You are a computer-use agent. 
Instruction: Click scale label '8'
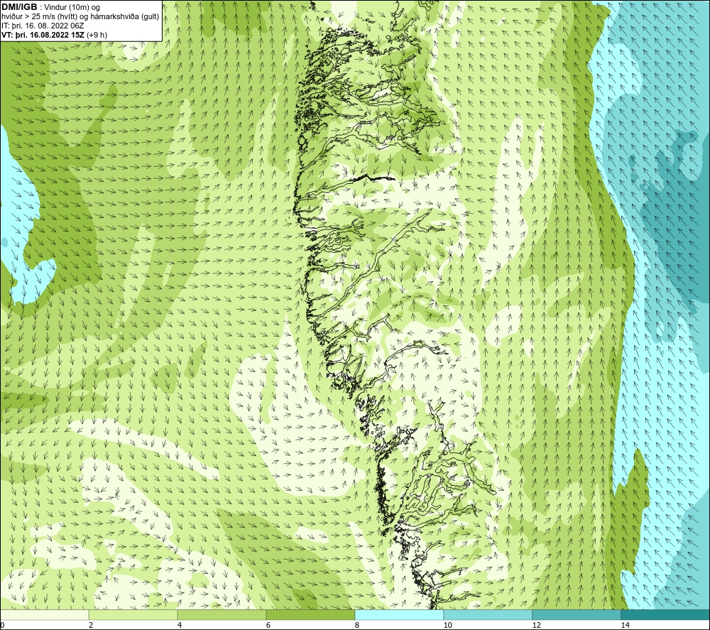point(357,625)
